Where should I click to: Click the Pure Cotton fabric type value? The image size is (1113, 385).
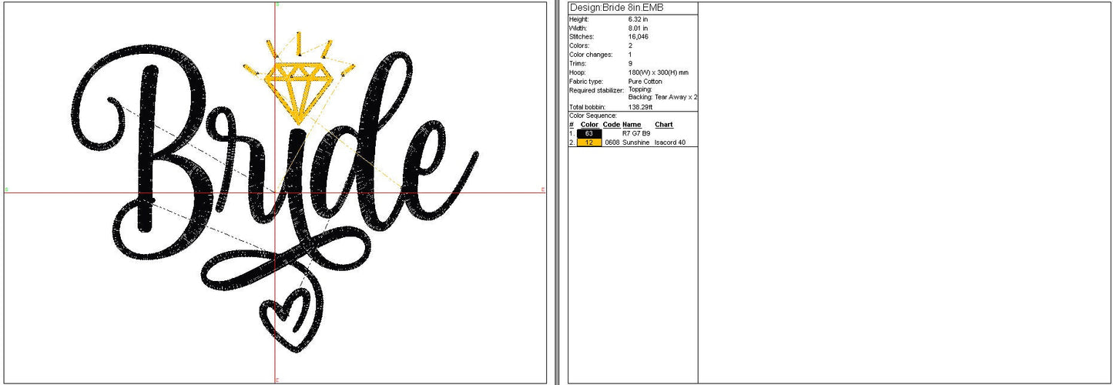pyautogui.click(x=645, y=81)
